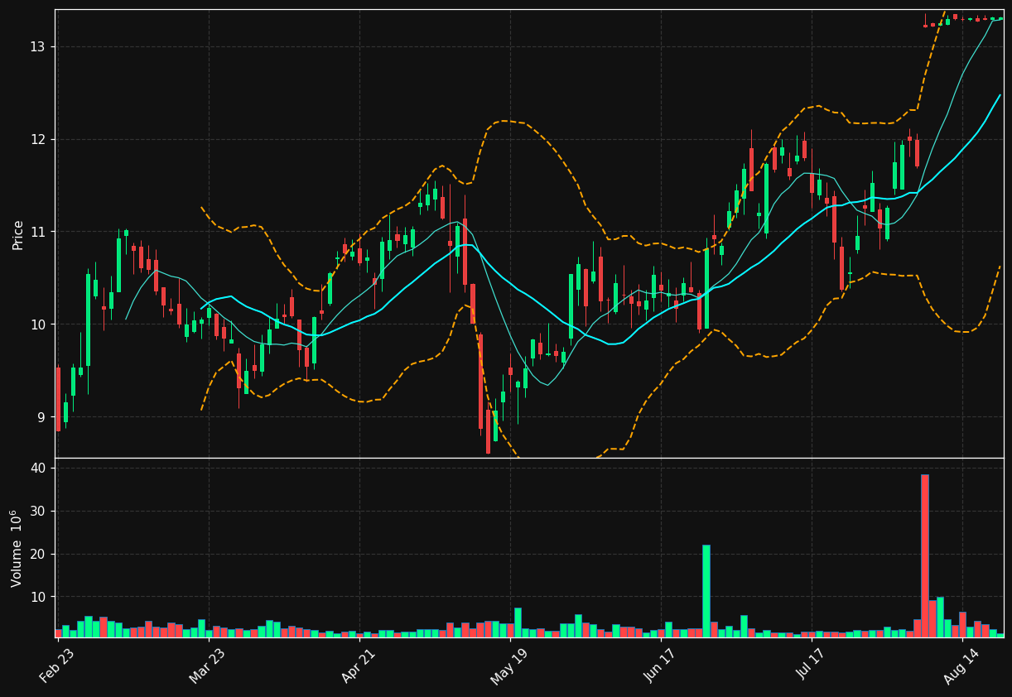Viewport: 1012px width, 697px height.
Task: Click the 9 price axis label
Action: pyautogui.click(x=43, y=417)
